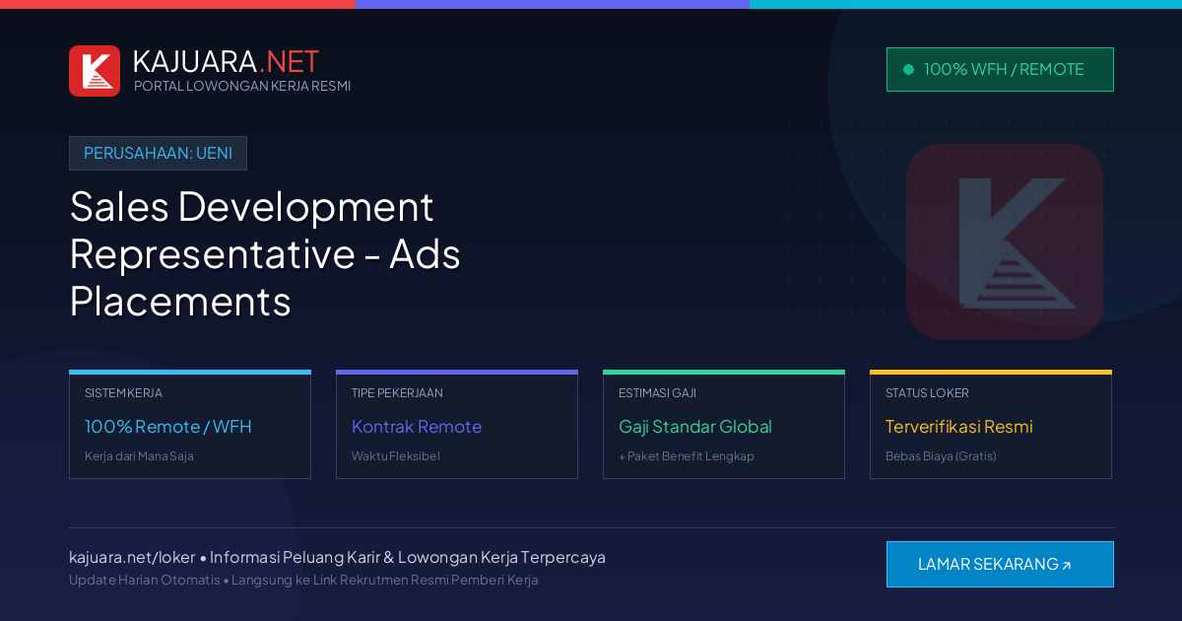Click the "Kerja dari Mana Saja" text
The width and height of the screenshot is (1182, 621).
coord(139,456)
